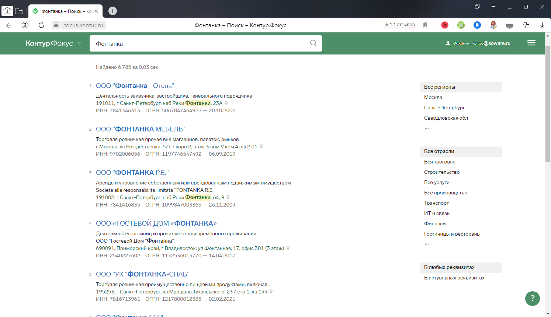Select В любых реквизитах search scope
551x317 pixels.
click(461, 267)
